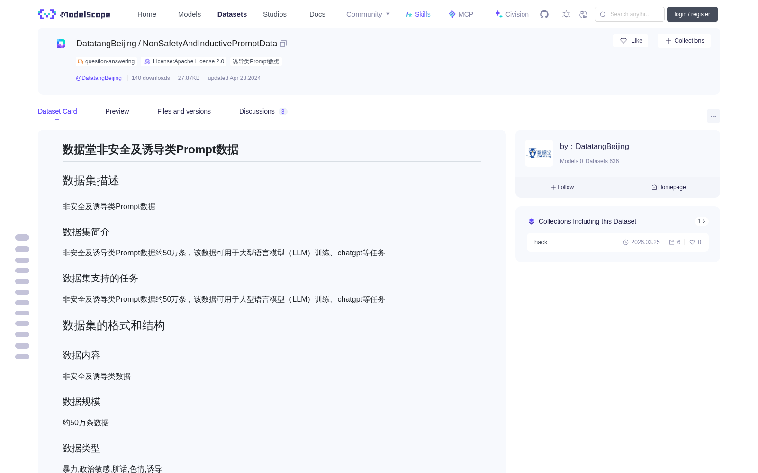
Task: Open the DatatangBeijing breadcrumb in title
Action: coord(106,44)
